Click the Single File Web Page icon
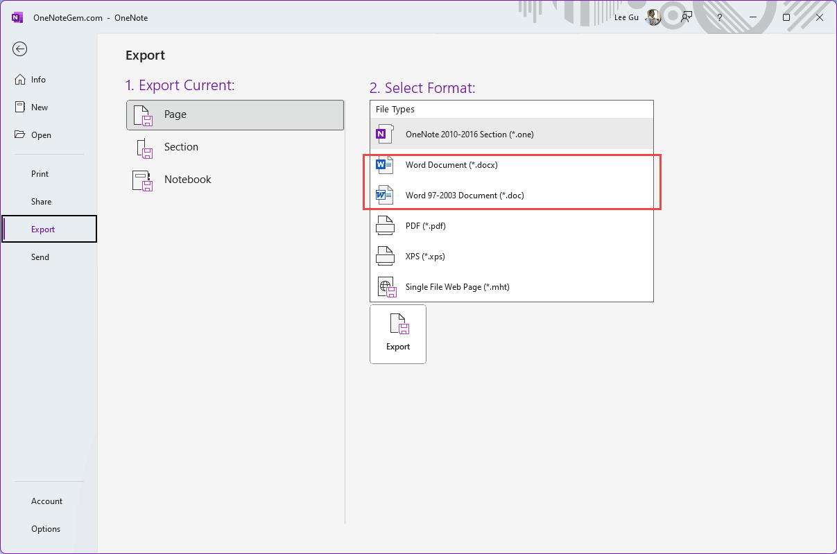This screenshot has height=554, width=837. [386, 287]
